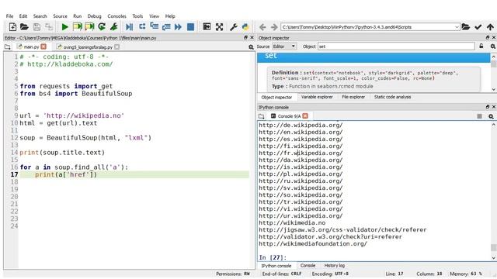Switch to History log tab
The image size is (497, 279).
[335, 266]
